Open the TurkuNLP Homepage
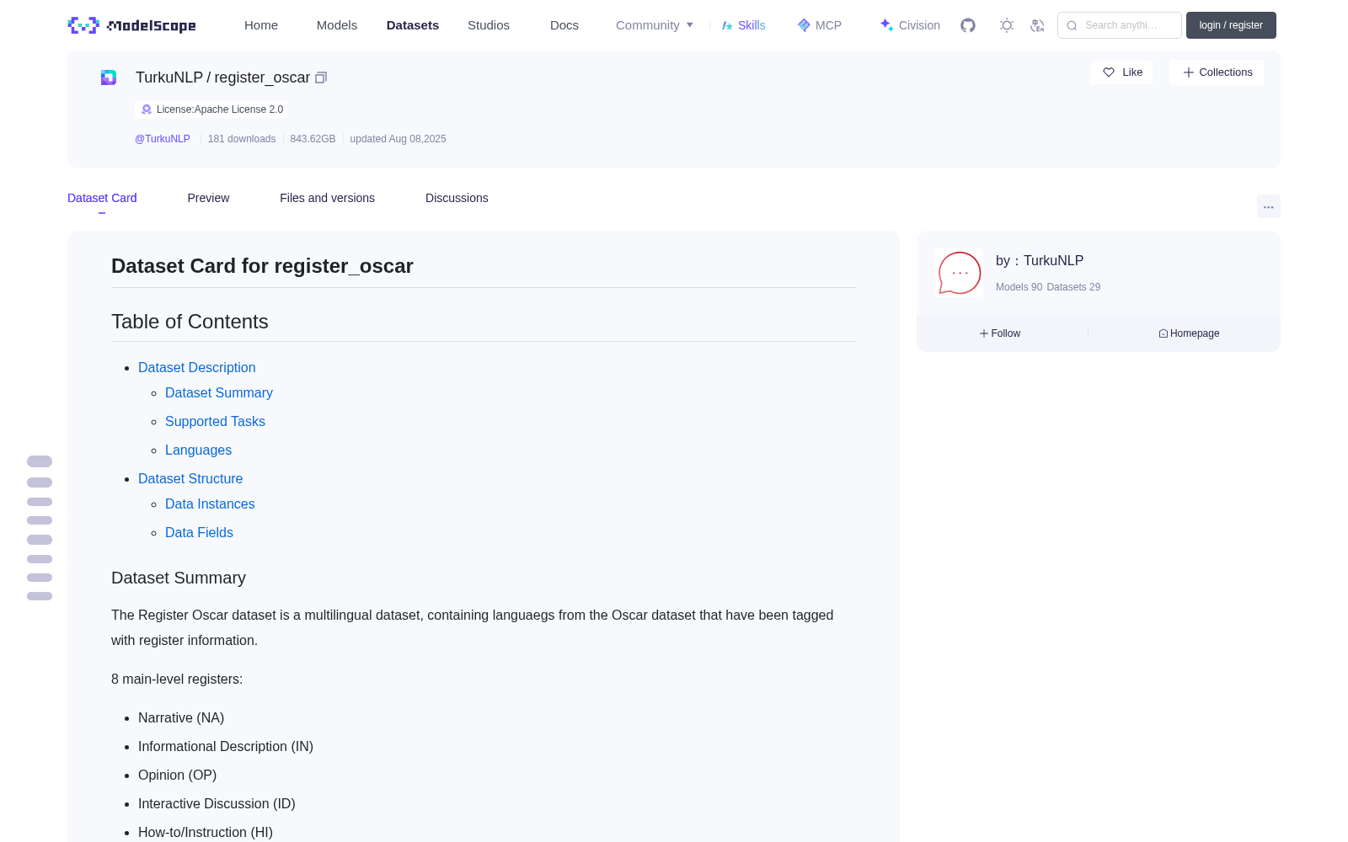Screen dimensions: 1348x842 1189,333
